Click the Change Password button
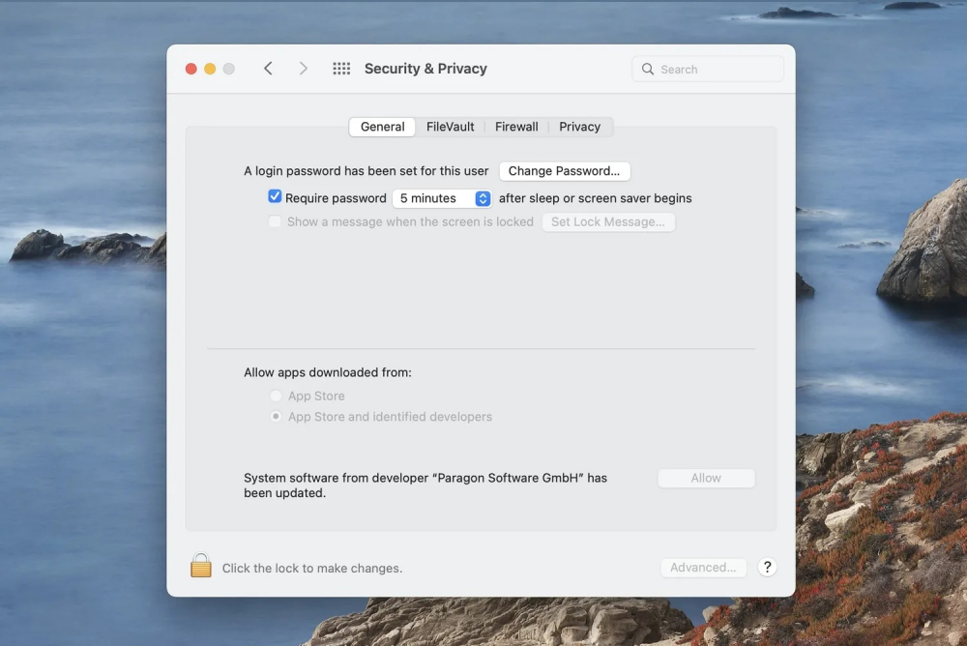Image resolution: width=967 pixels, height=646 pixels. point(565,171)
